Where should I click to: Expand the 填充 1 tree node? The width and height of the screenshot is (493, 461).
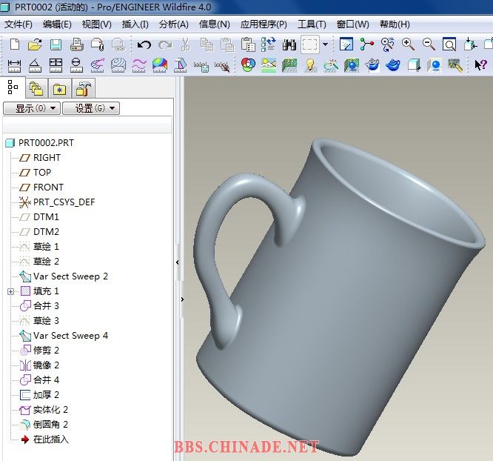click(x=10, y=291)
